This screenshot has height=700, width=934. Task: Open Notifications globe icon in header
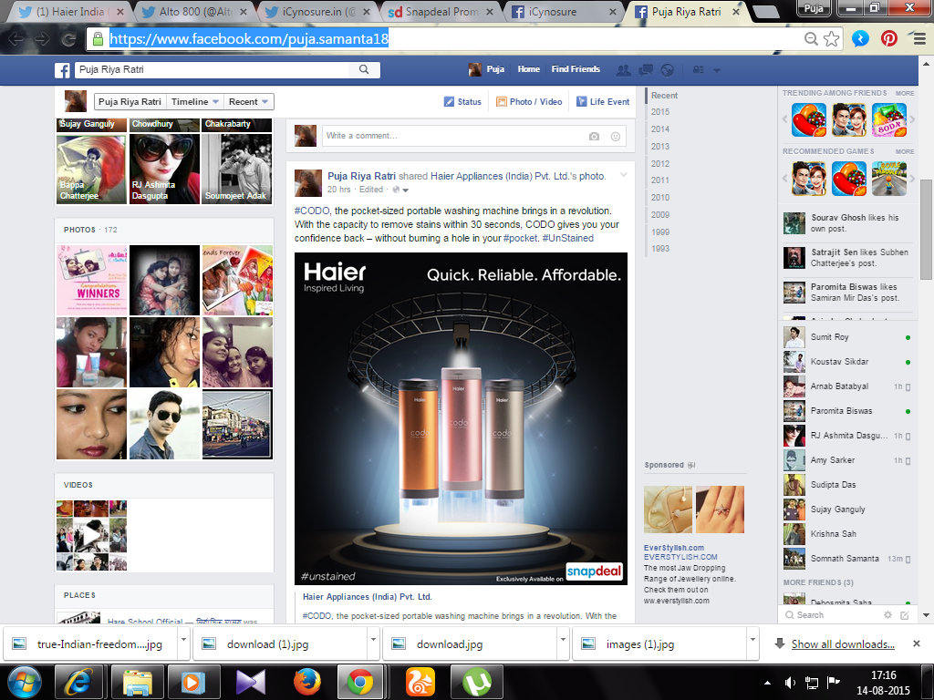(667, 70)
